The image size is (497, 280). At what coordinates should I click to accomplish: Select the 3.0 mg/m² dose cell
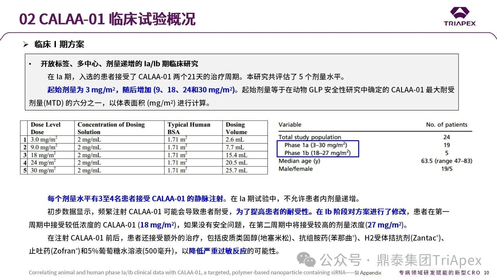click(44, 140)
